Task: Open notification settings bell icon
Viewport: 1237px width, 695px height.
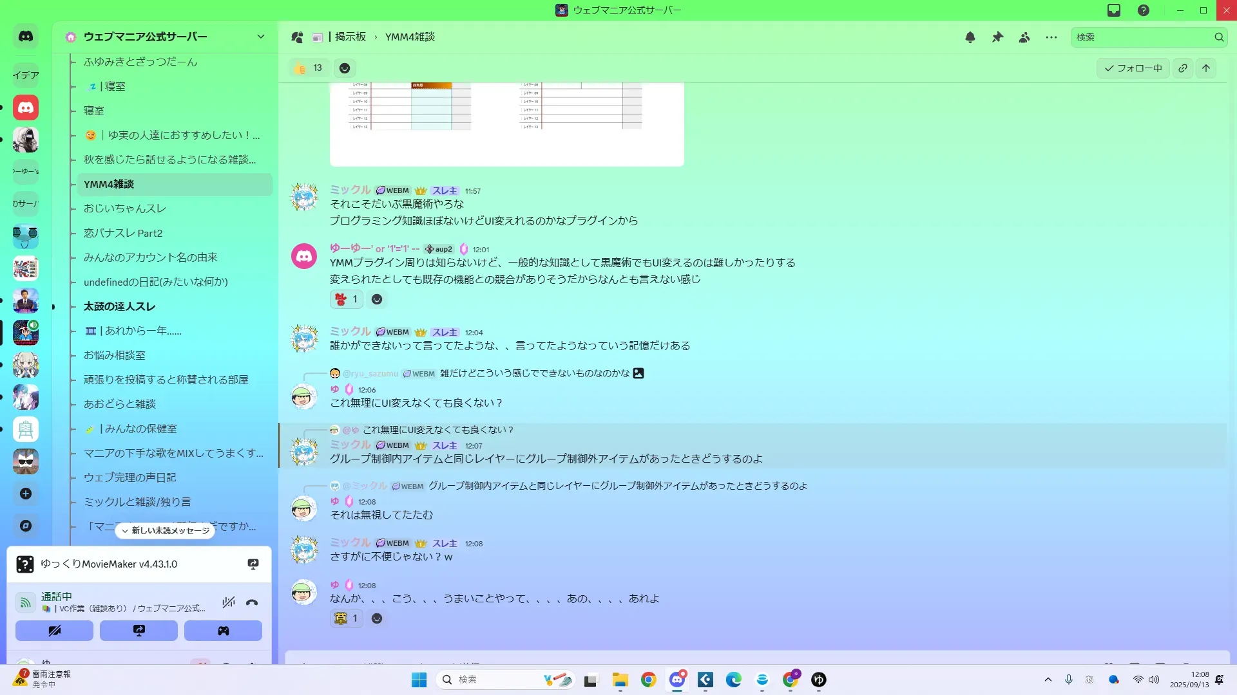Action: (x=970, y=37)
